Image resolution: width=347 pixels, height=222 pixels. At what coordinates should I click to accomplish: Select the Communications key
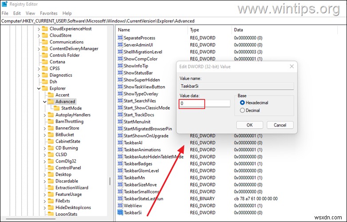click(67, 42)
